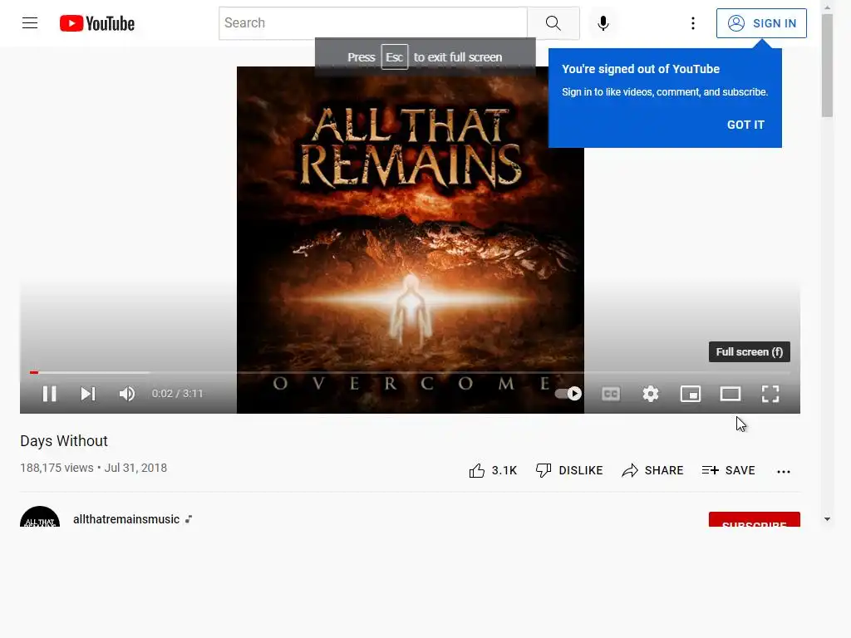The width and height of the screenshot is (851, 638).
Task: Seek within the video progress bar
Action: click(410, 373)
